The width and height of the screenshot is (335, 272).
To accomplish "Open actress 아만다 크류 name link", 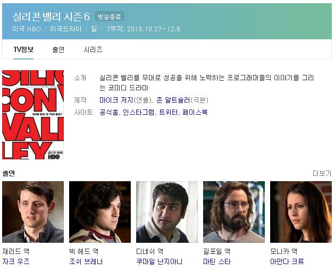I will (x=287, y=261).
